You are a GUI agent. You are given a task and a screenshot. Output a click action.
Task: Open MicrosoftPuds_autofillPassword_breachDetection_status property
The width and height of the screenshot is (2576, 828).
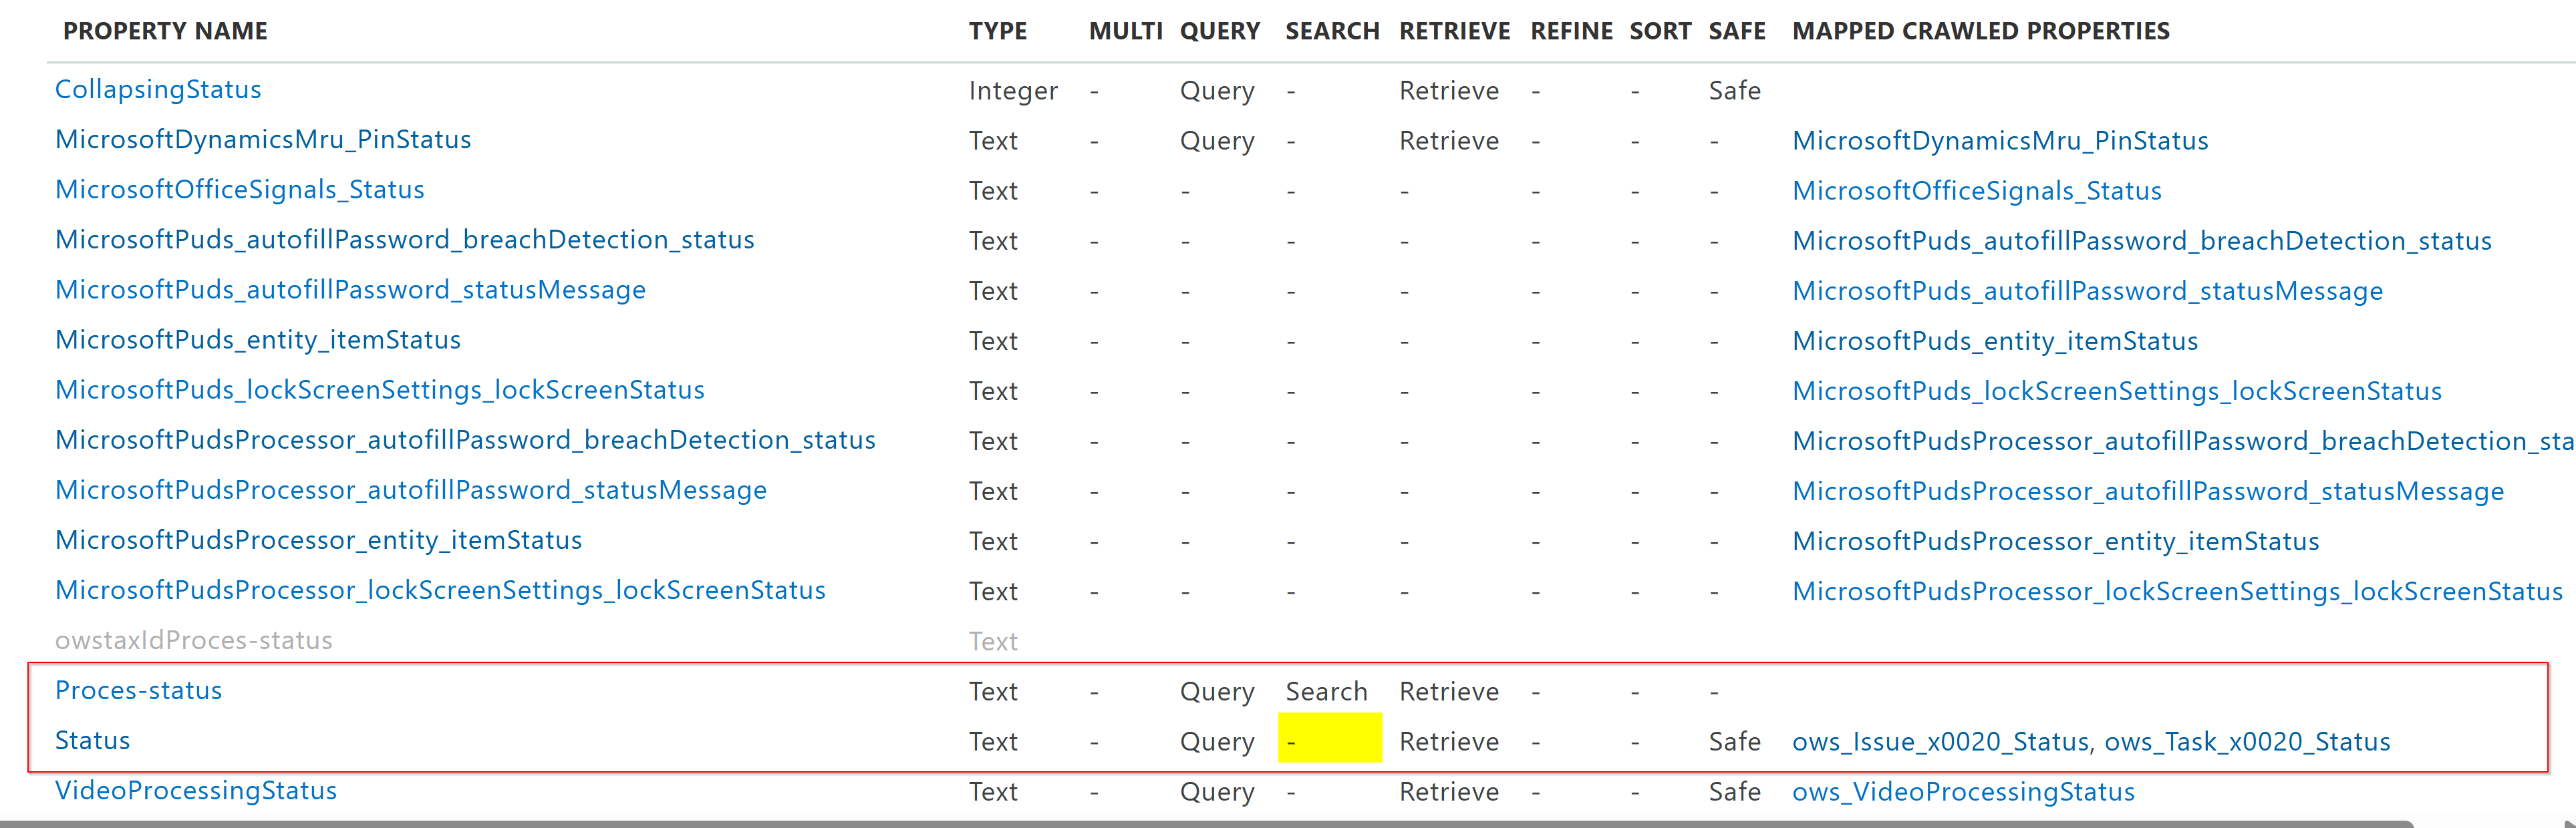[x=405, y=240]
